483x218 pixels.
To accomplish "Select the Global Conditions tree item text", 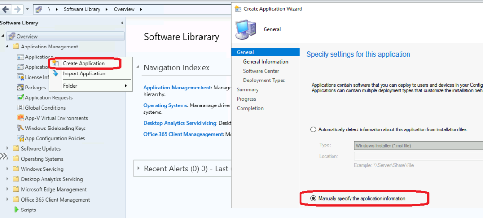I will pos(45,108).
